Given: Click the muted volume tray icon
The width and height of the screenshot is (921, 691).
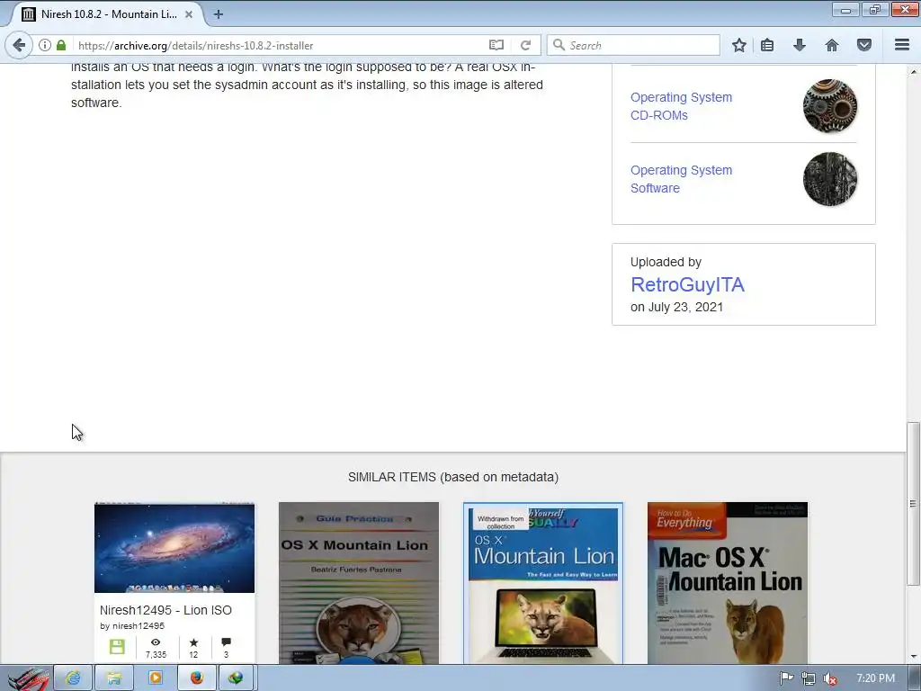Looking at the screenshot, I should coord(830,678).
